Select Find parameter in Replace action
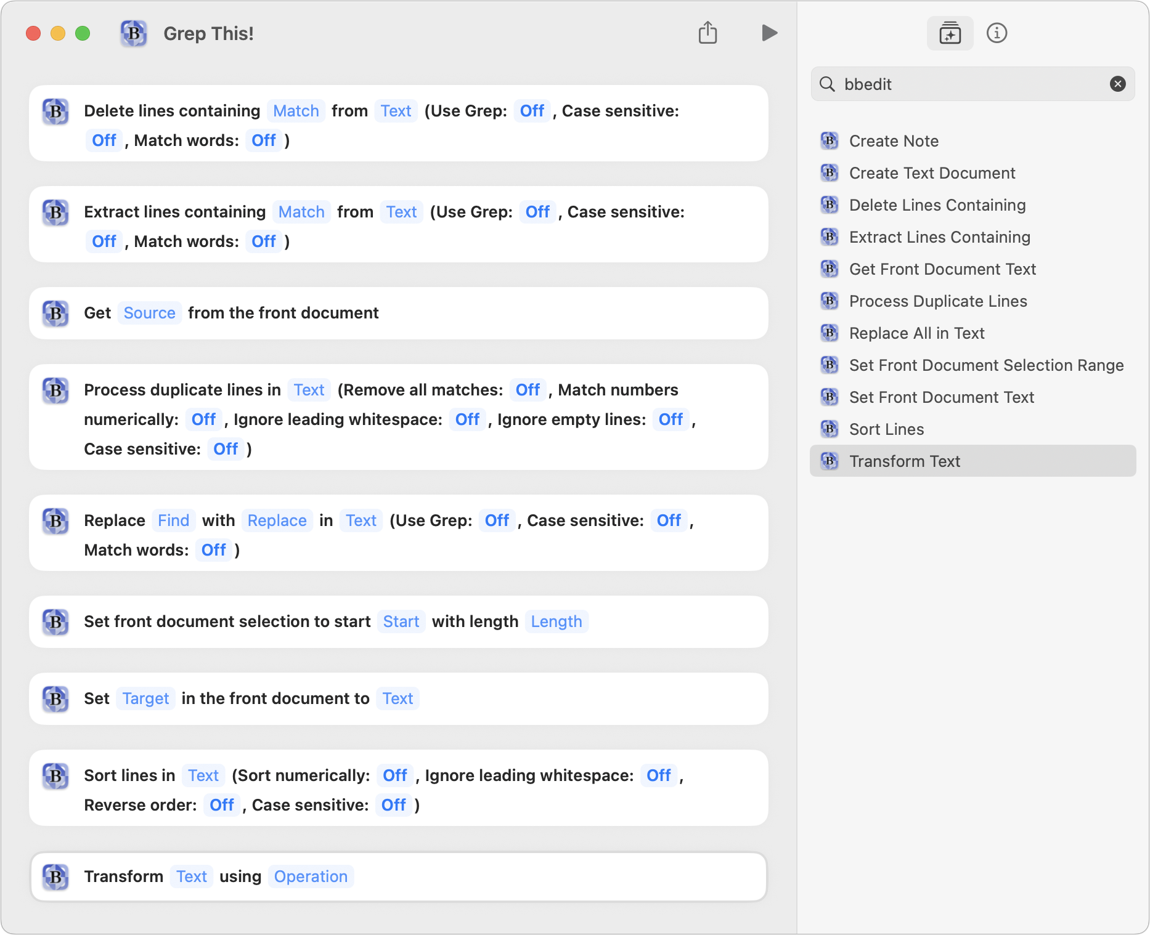1150x935 pixels. click(x=173, y=520)
